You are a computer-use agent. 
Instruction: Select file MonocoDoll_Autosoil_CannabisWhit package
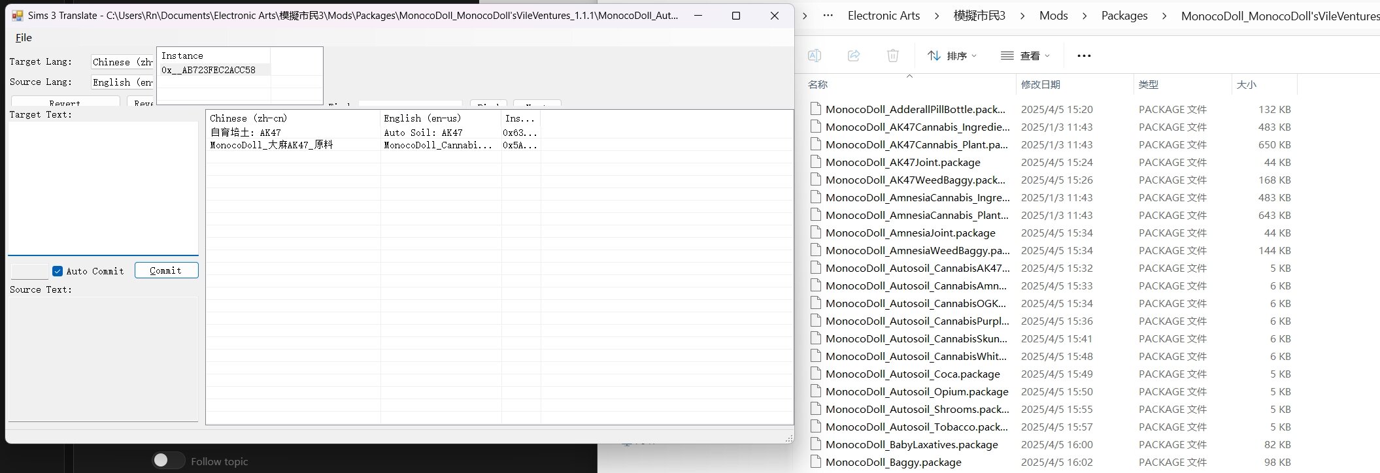click(x=916, y=356)
